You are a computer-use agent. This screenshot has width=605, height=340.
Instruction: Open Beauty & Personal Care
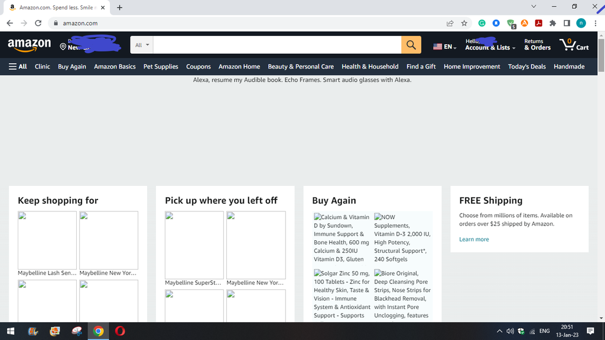coord(301,66)
